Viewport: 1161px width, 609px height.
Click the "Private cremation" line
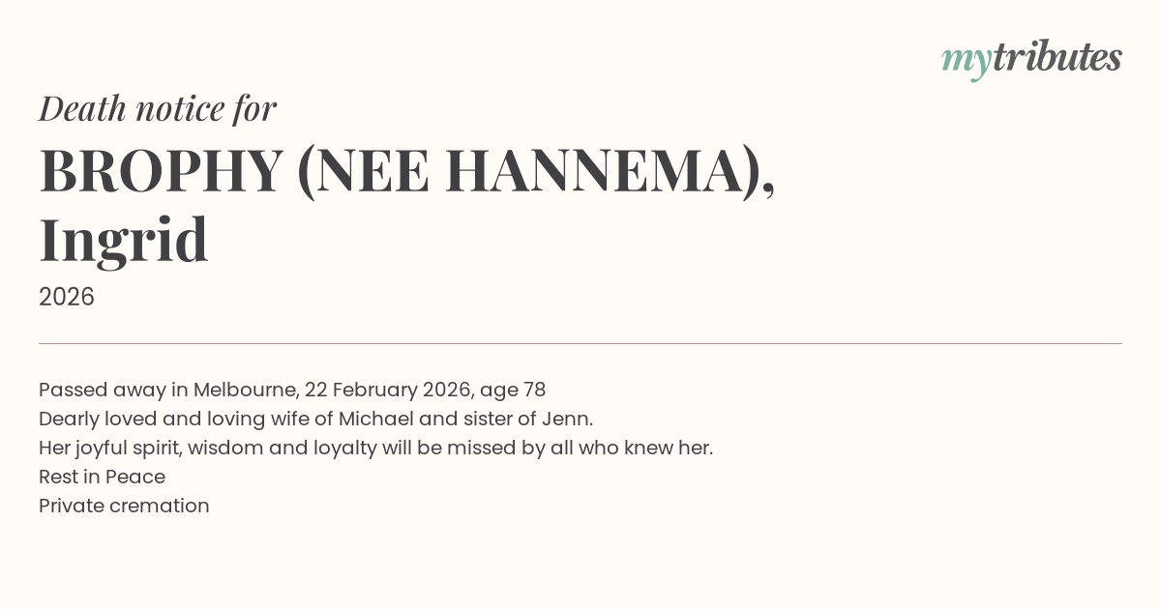(x=124, y=506)
